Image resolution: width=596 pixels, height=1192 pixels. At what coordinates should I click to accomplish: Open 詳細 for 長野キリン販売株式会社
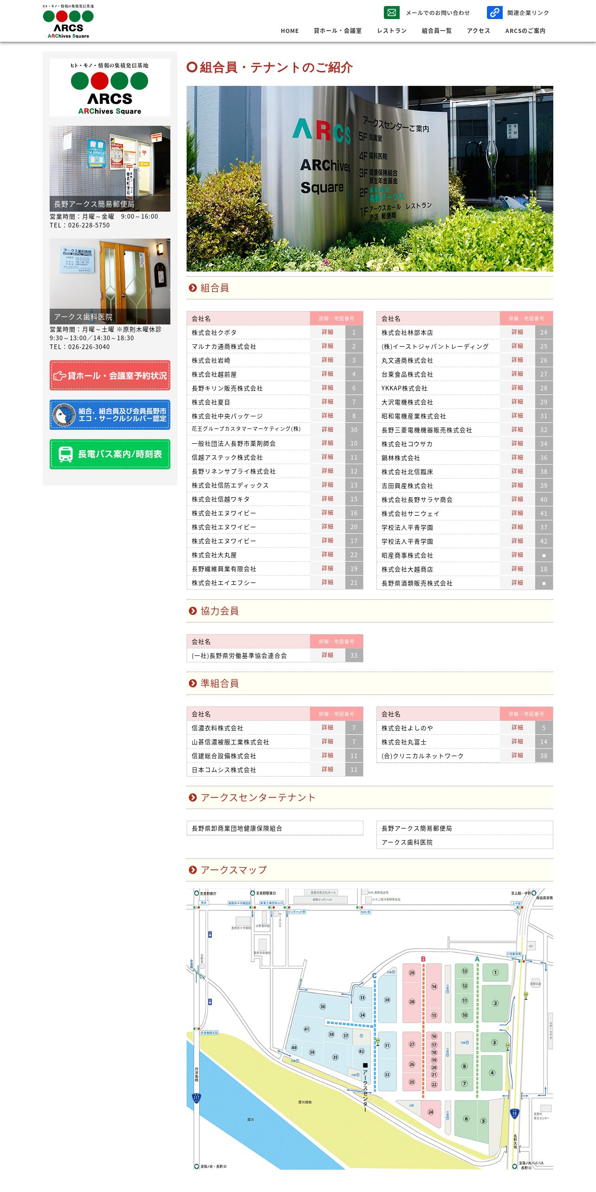[327, 388]
